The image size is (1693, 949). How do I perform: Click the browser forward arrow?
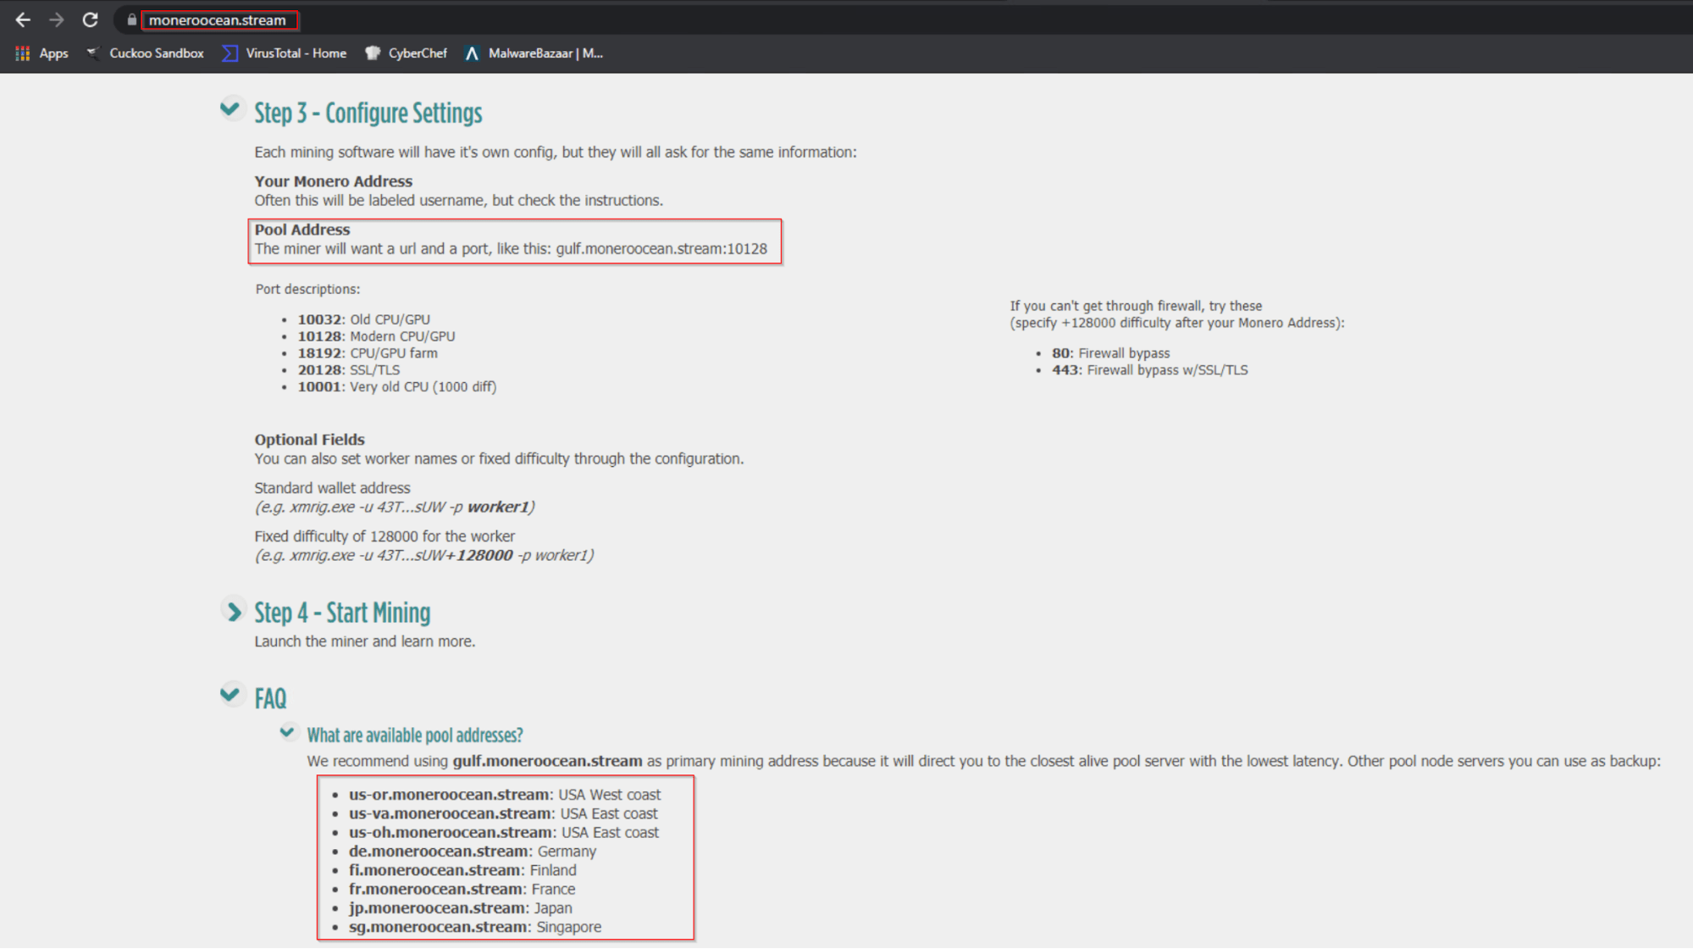(56, 19)
